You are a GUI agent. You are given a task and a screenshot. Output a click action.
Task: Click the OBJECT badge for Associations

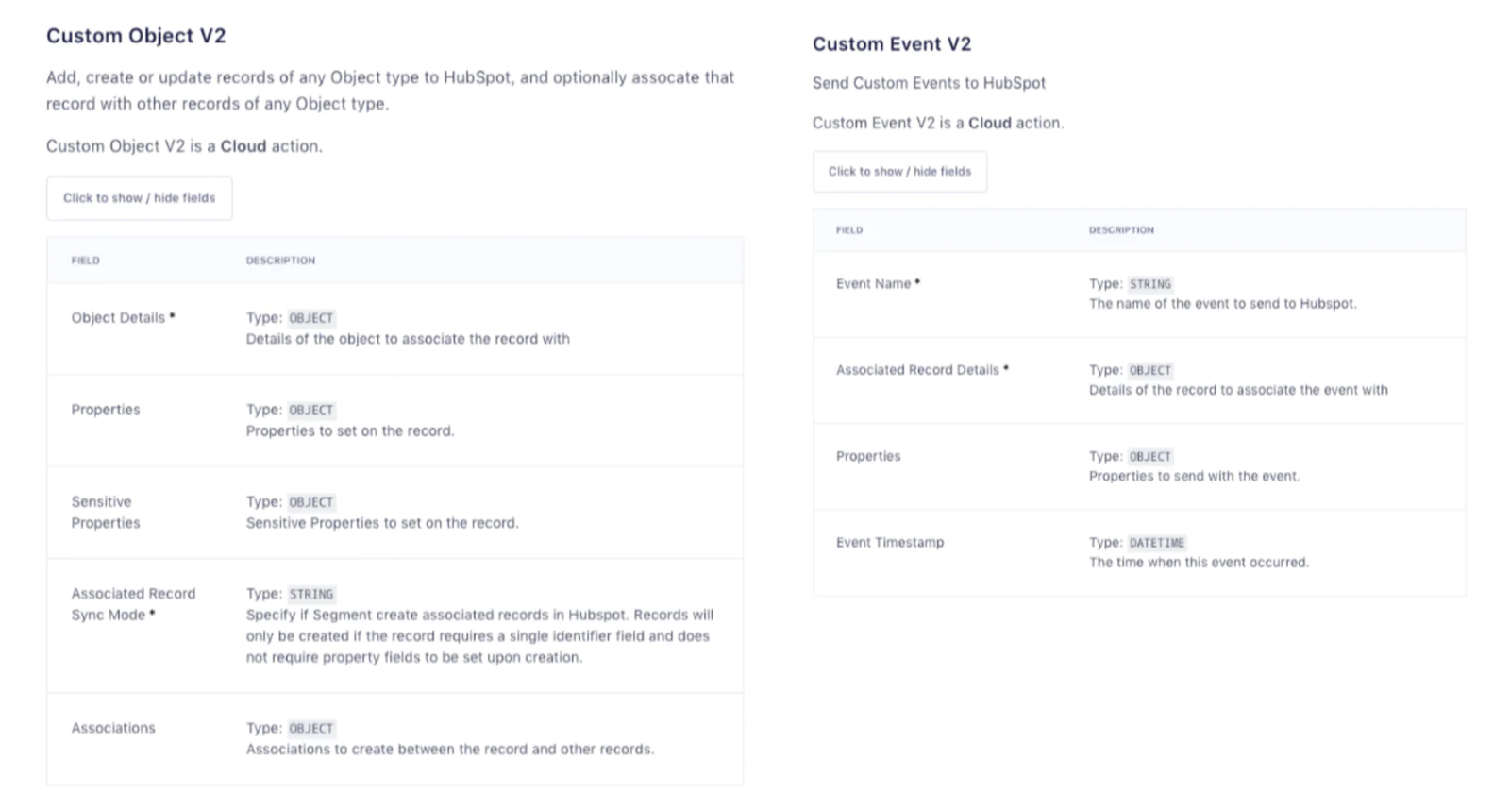[x=310, y=728]
